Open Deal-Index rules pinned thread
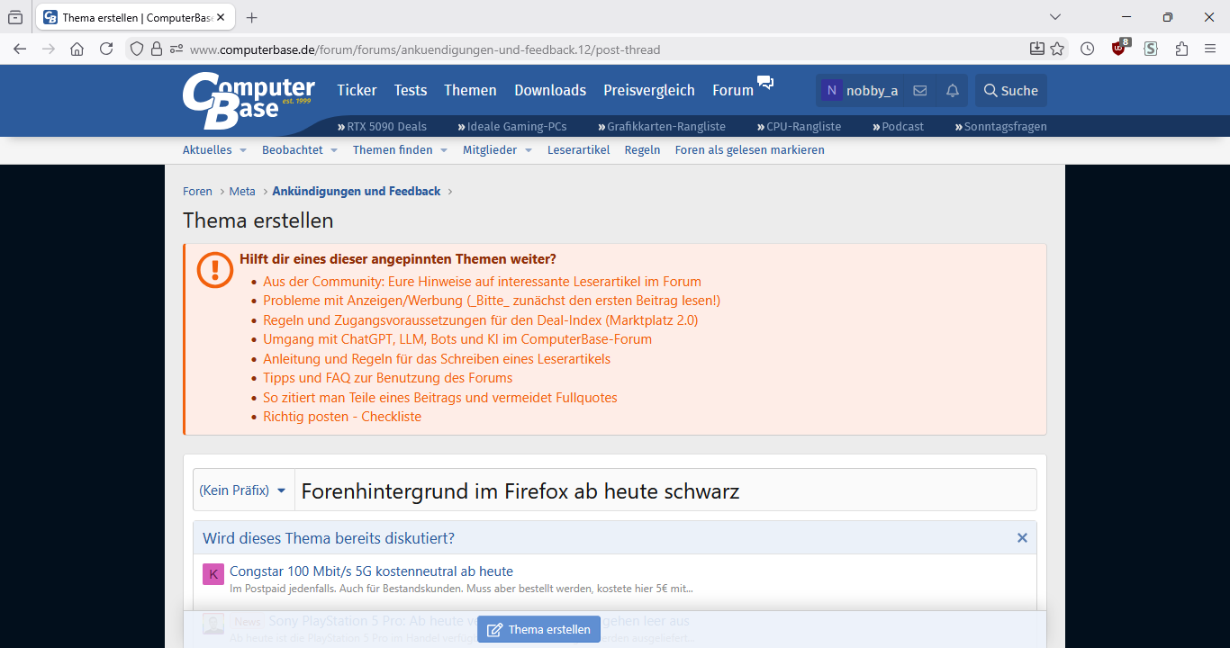This screenshot has height=648, width=1230. 481,320
